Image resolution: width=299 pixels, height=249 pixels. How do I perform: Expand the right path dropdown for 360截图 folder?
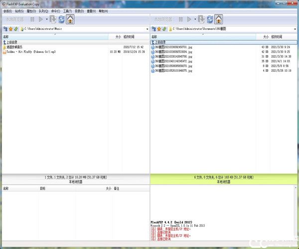tap(296, 29)
